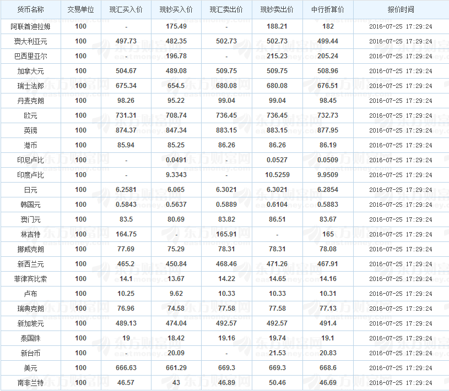The height and width of the screenshot is (391, 449).
Task: Click the 0.6104 Korean won sell value
Action: (x=277, y=205)
